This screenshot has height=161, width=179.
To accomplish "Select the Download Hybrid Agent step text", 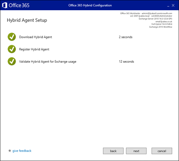I will pyautogui.click(x=35, y=37).
